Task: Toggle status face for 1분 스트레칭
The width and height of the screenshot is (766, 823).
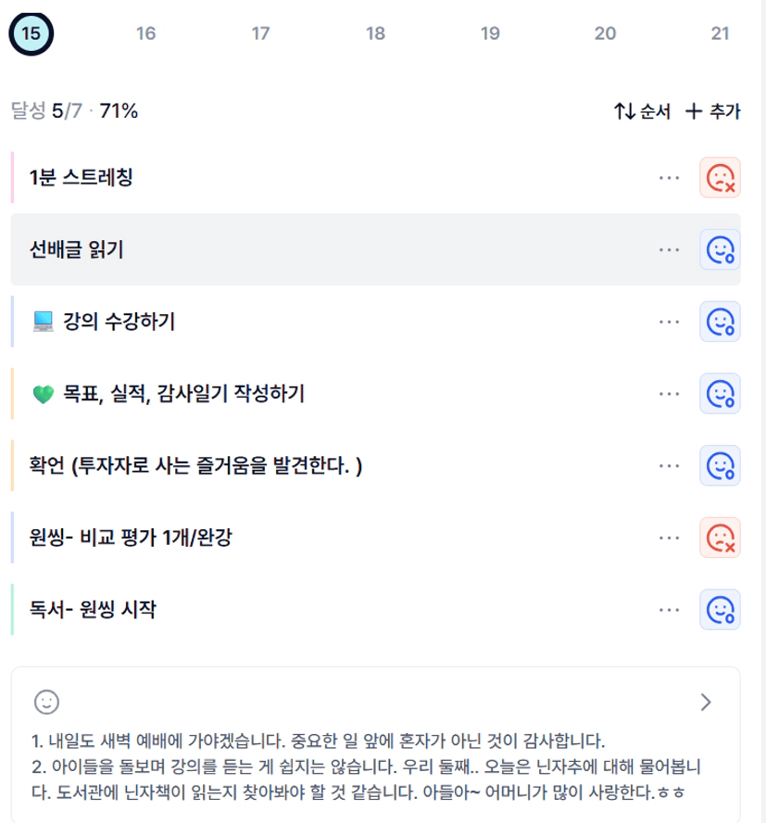Action: 720,177
